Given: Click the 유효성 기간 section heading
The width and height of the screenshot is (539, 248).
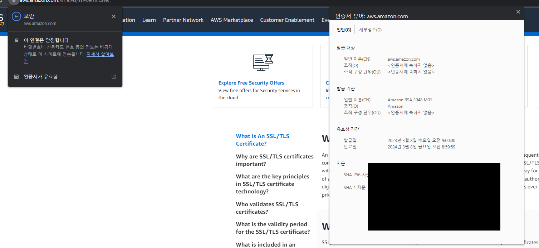Looking at the screenshot, I should pyautogui.click(x=348, y=129).
